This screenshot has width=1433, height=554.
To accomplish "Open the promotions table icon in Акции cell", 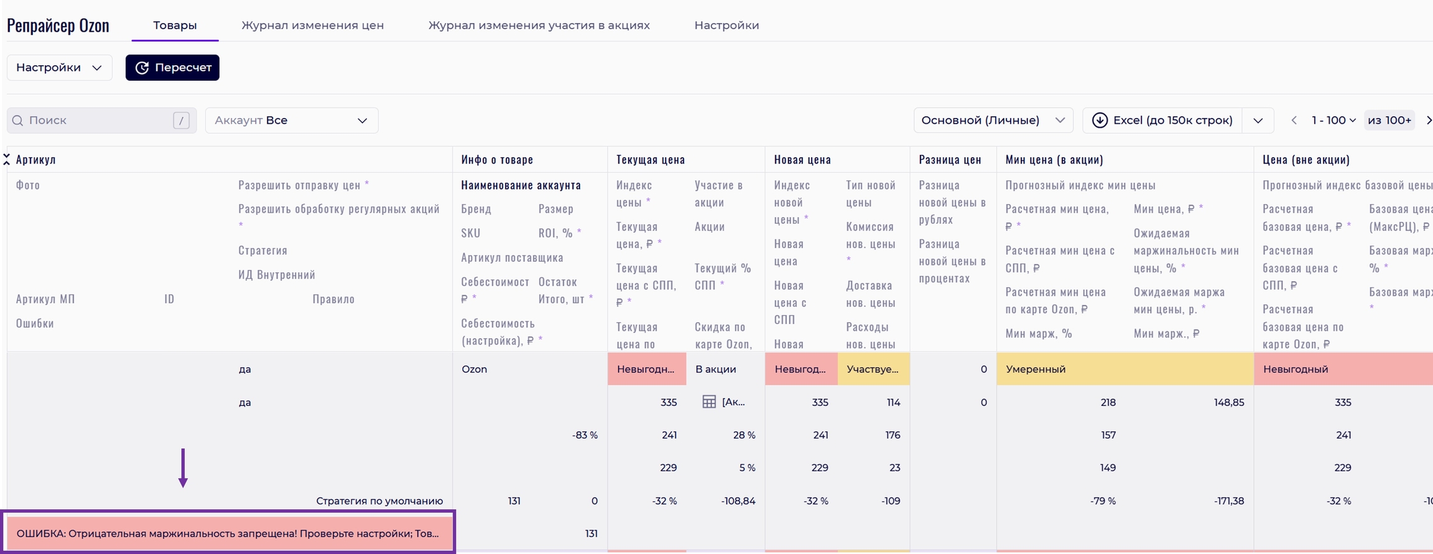I will (x=708, y=402).
